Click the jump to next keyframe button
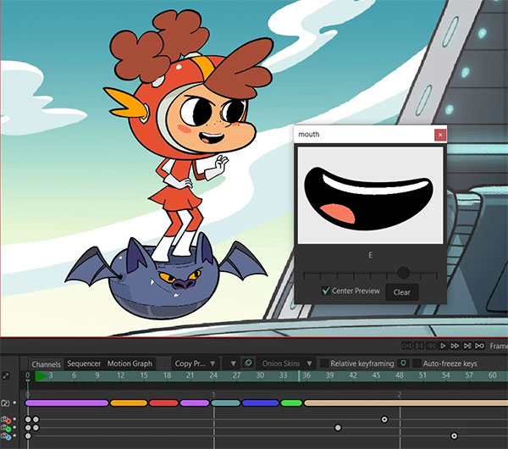508x449 pixels. click(x=467, y=346)
